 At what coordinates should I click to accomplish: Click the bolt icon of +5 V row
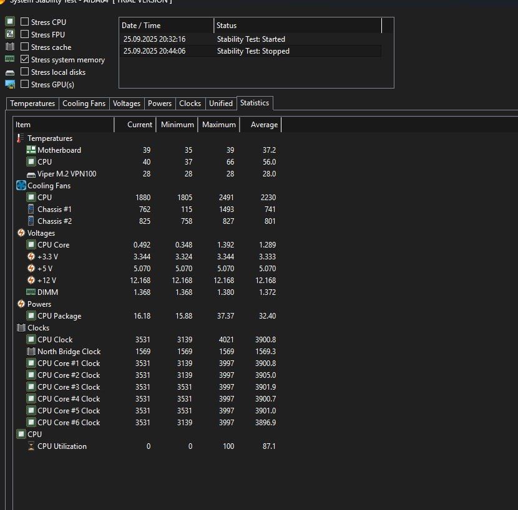click(x=31, y=268)
